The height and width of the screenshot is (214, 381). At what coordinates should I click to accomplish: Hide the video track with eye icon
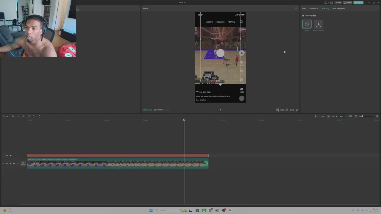tap(10, 163)
